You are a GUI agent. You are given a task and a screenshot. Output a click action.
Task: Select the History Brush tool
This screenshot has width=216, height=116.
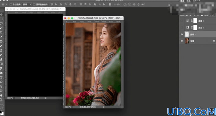tap(1, 55)
